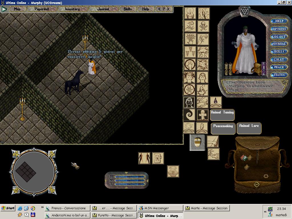Click the clawed hands icon

[213, 154]
